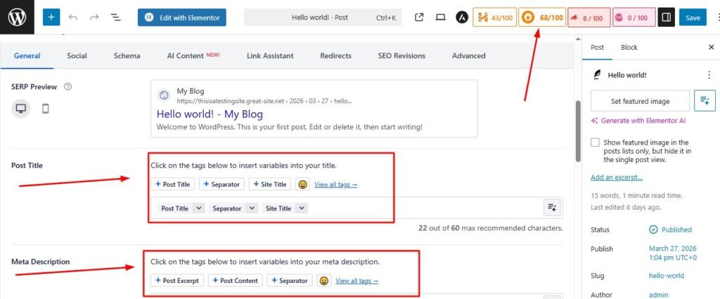Insert Post Excerpt tag button
The image size is (720, 299).
tap(177, 281)
